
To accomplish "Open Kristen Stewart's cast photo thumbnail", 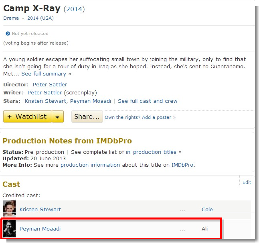I will click(9, 209).
